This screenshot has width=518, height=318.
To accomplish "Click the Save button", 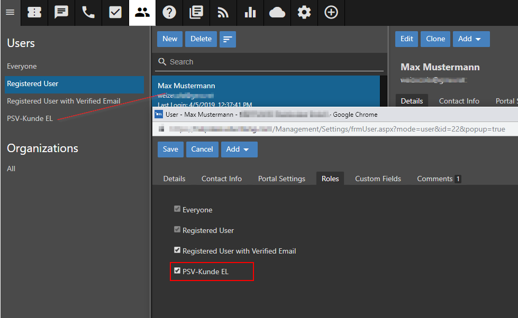I will click(170, 149).
